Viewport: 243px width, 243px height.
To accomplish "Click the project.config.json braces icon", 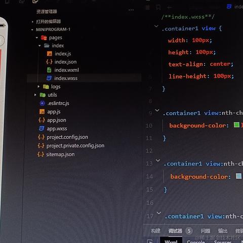I will click(41, 137).
